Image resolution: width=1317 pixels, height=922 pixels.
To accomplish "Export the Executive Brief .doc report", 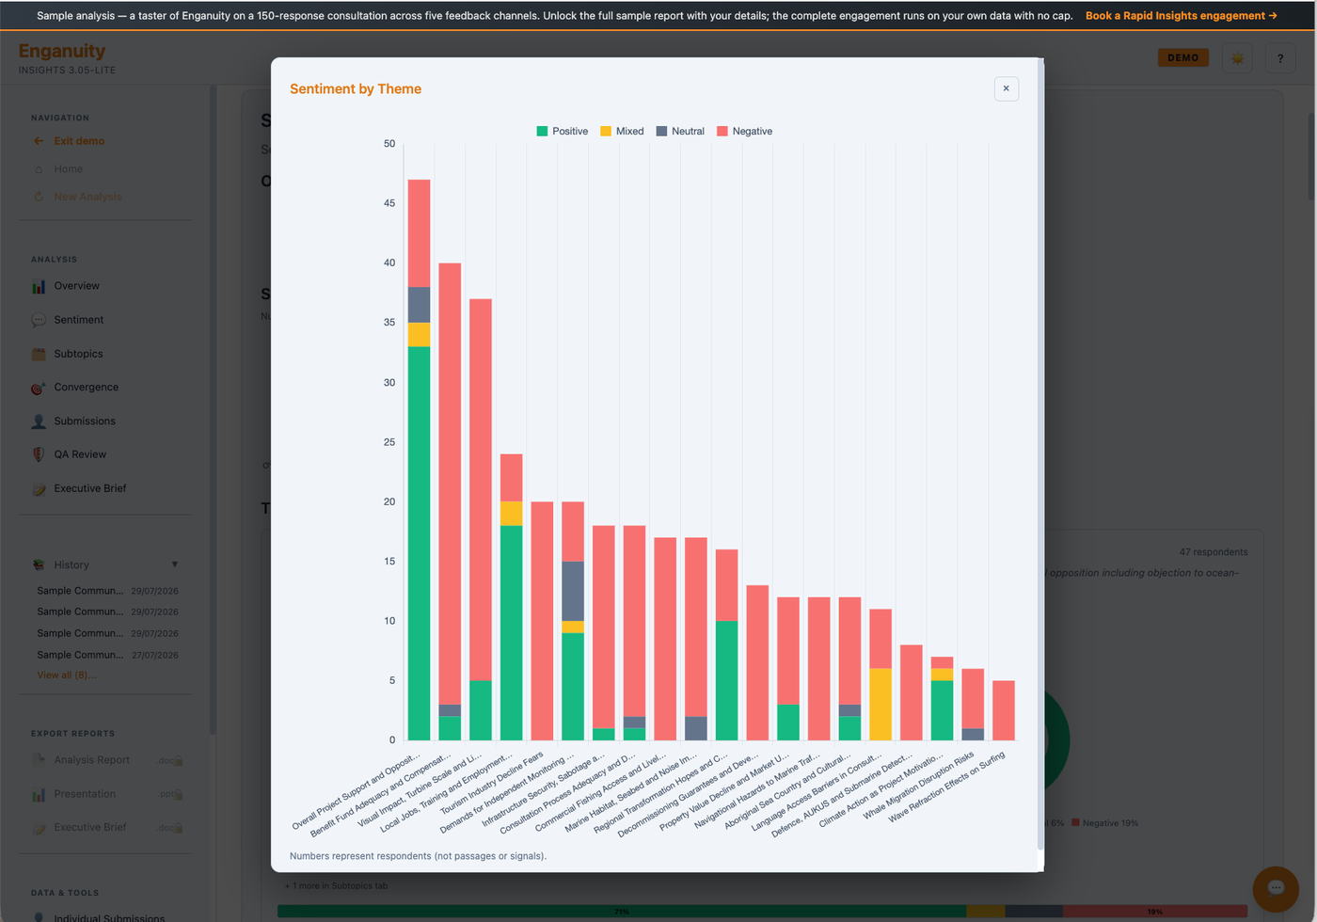I will coord(105,828).
